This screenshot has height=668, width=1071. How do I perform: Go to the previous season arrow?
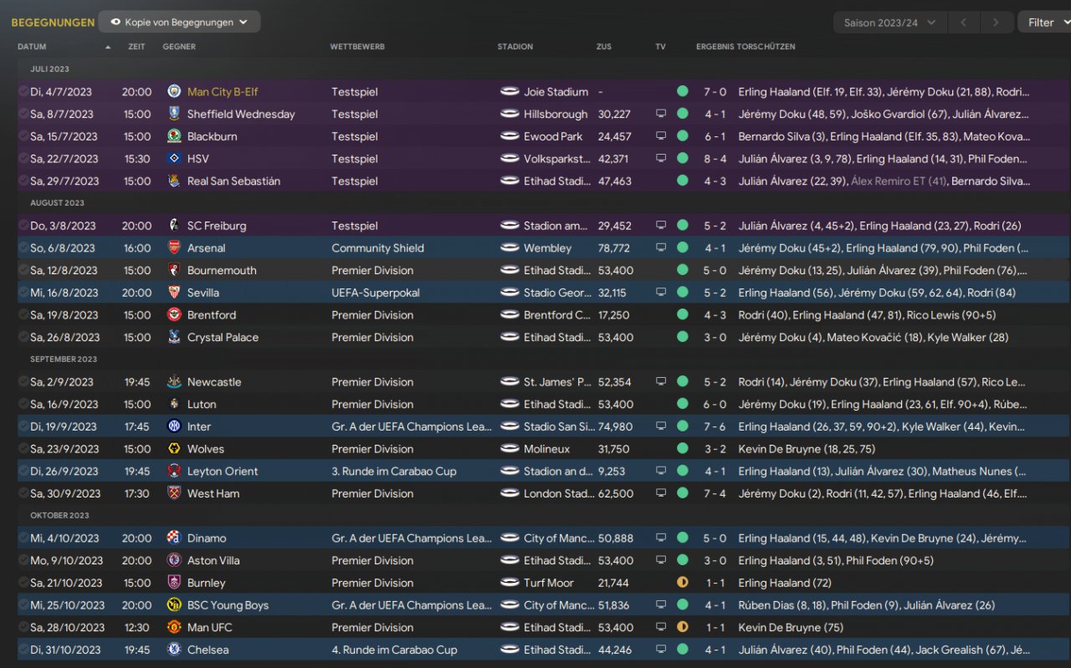click(x=963, y=23)
